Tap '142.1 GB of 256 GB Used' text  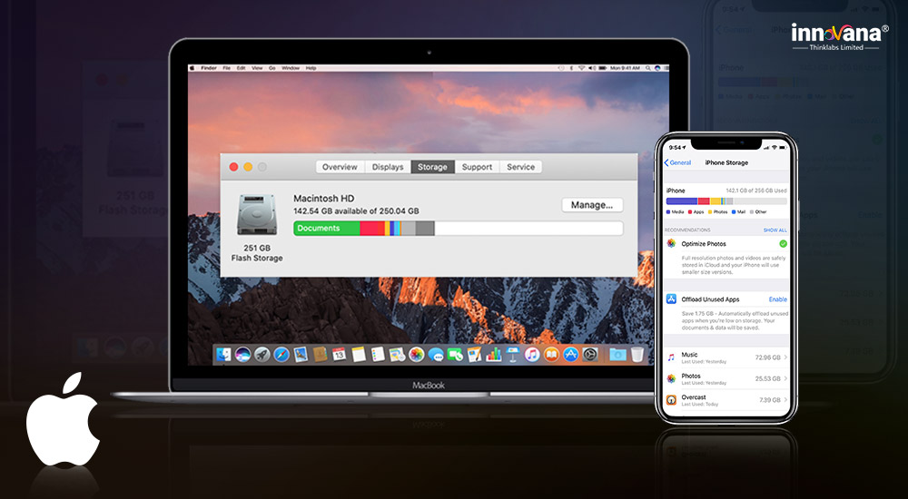click(756, 191)
